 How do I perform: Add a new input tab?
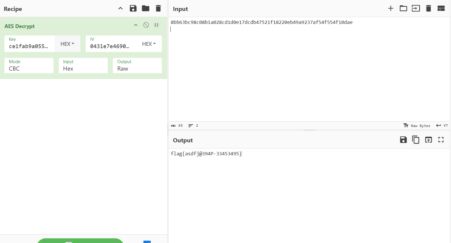tap(391, 8)
